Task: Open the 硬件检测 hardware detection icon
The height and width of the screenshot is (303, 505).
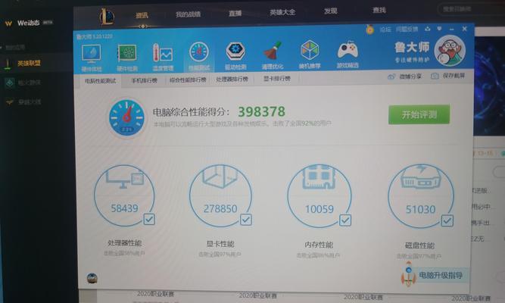Action: click(127, 54)
